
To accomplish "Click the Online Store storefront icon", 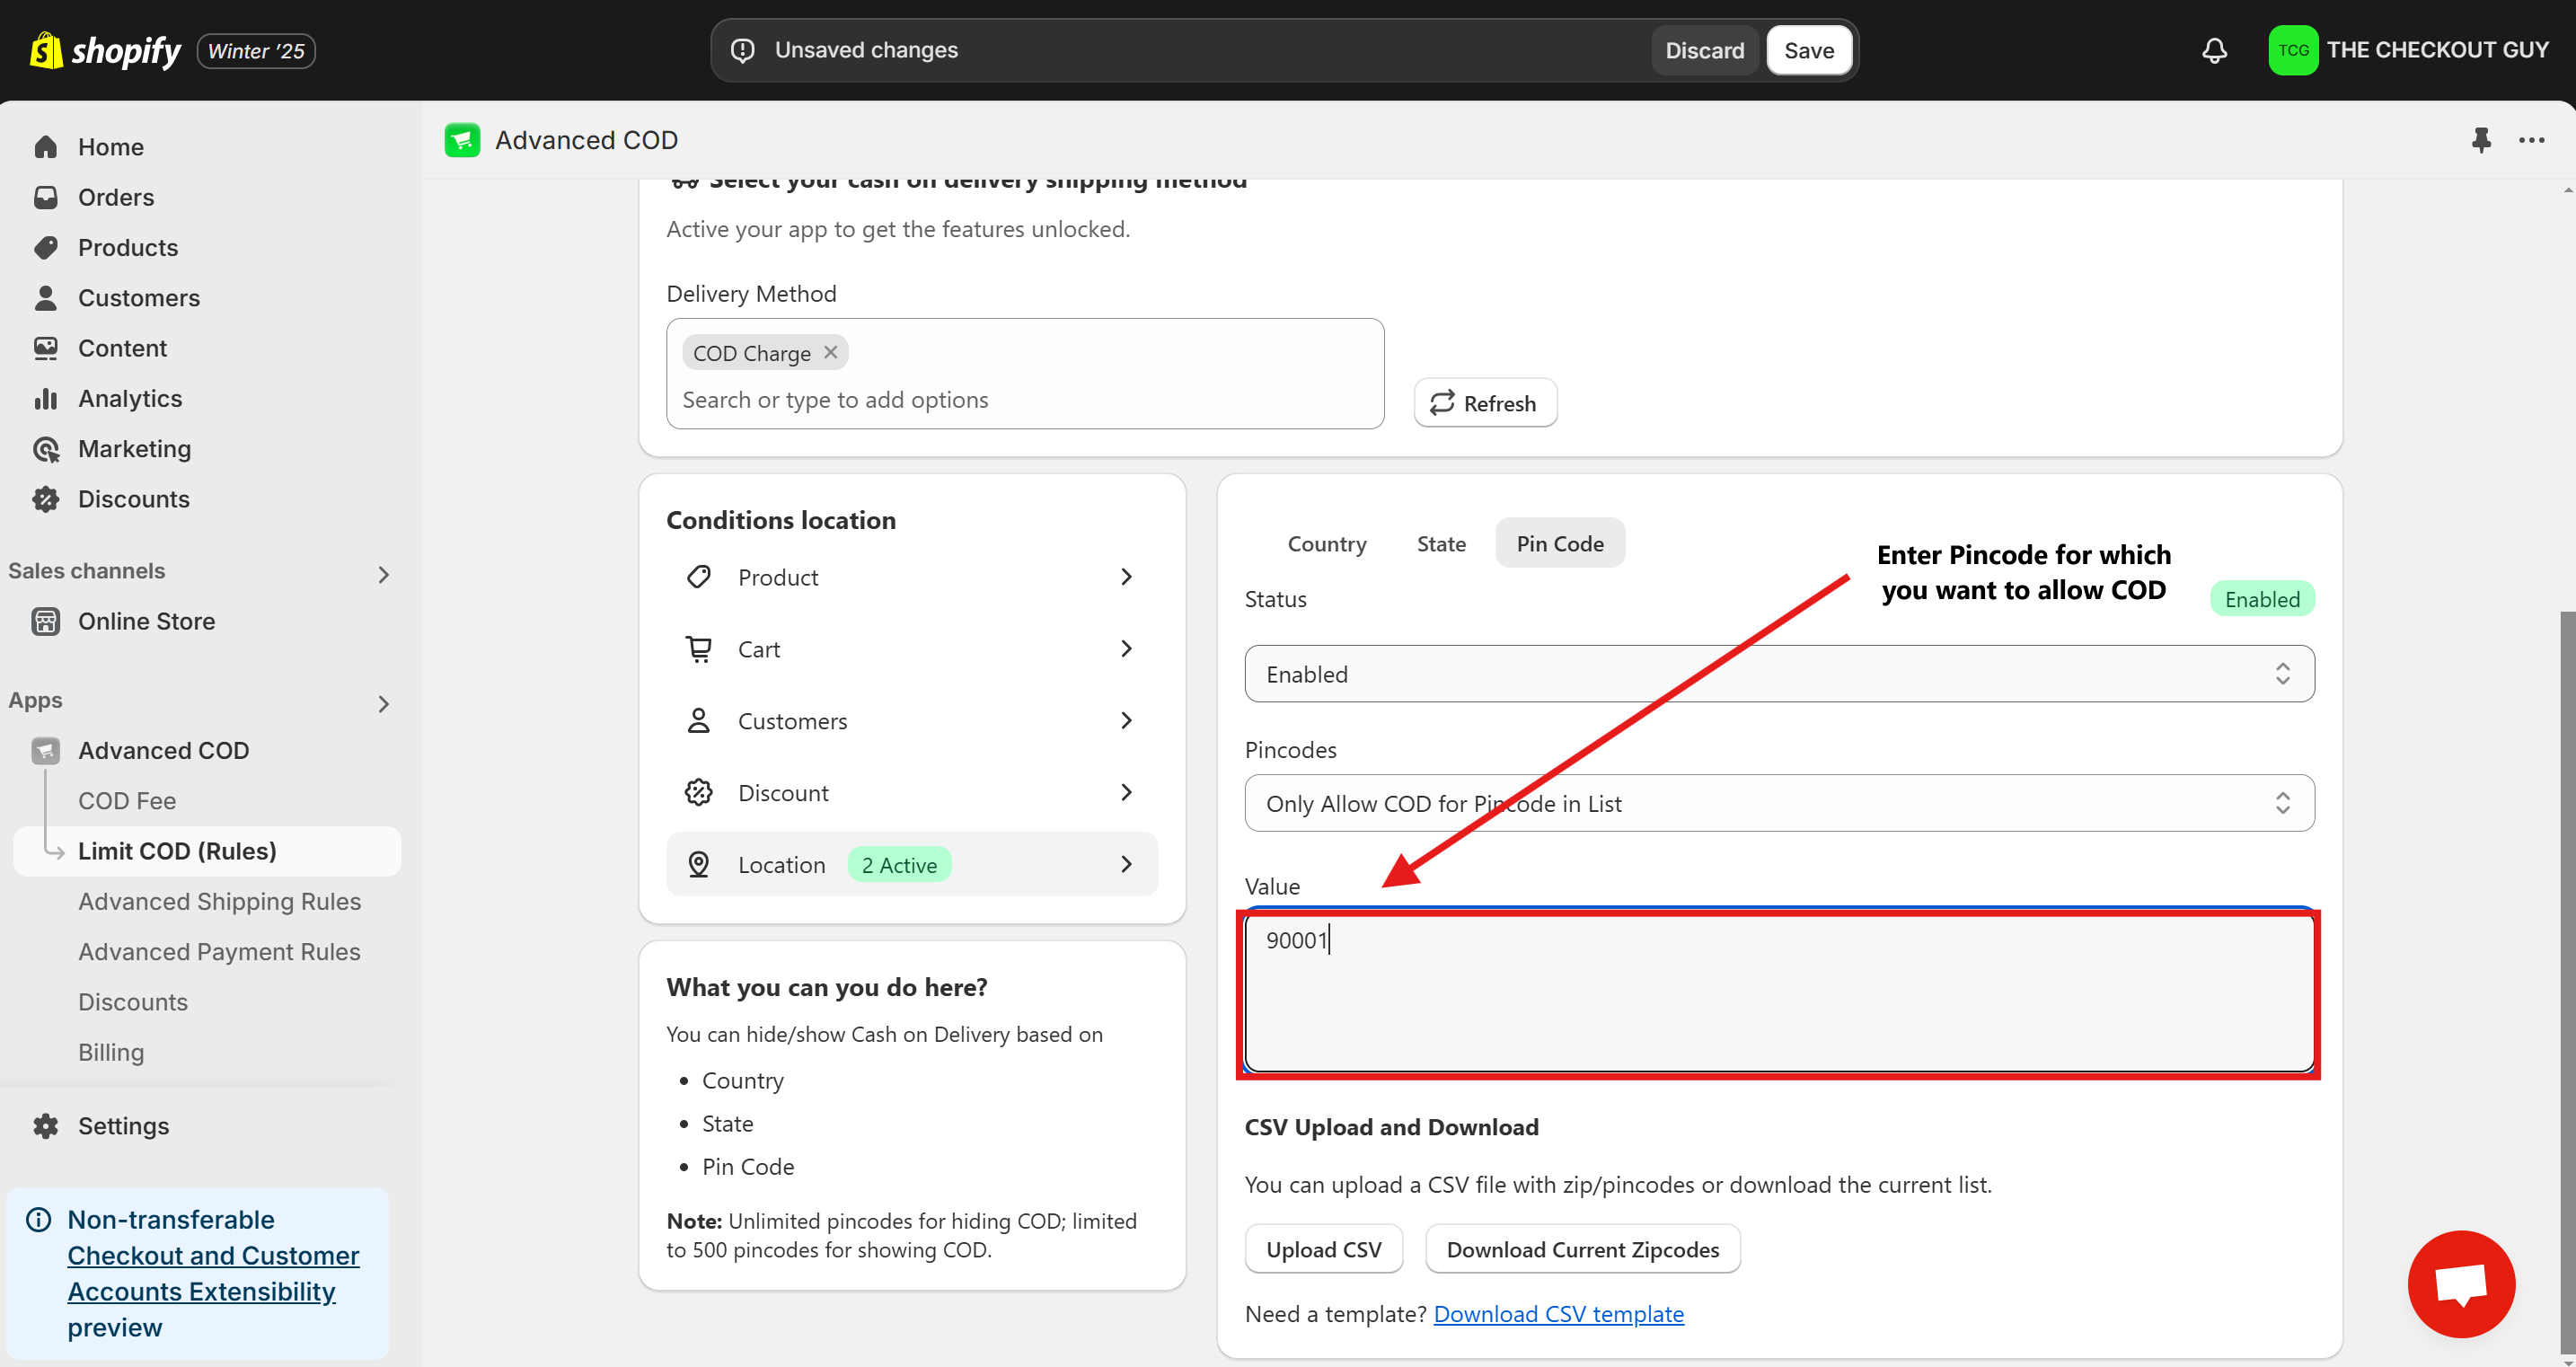I will click(x=46, y=621).
